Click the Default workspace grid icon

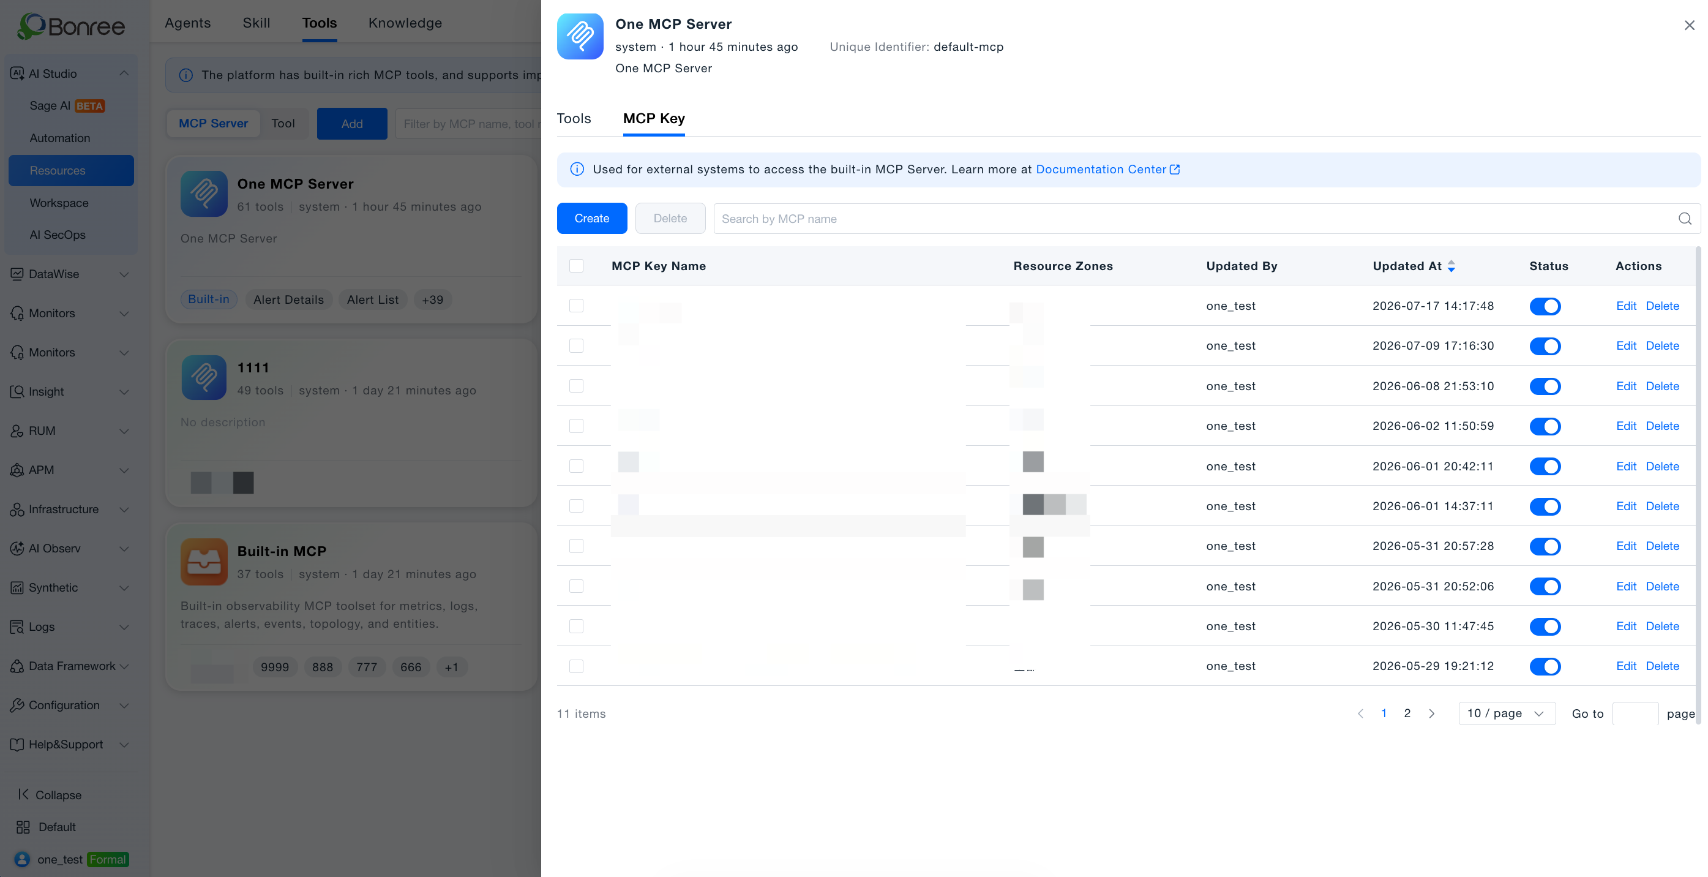[x=23, y=827]
